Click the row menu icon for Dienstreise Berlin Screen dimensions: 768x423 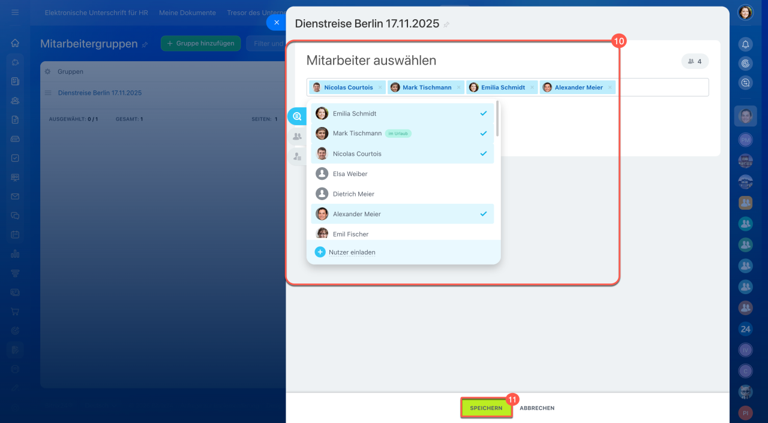coord(48,93)
